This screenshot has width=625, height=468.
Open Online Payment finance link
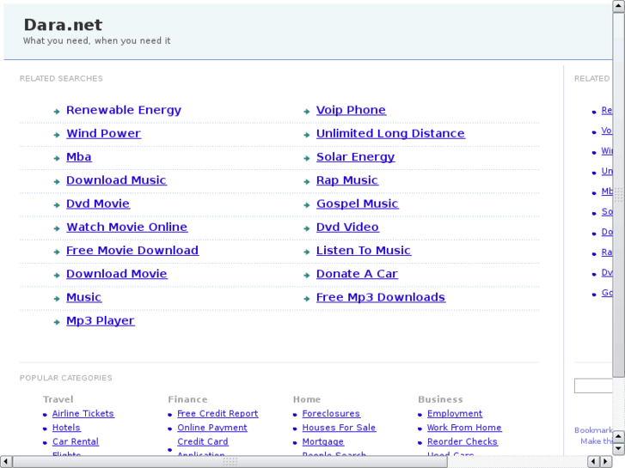(x=212, y=428)
